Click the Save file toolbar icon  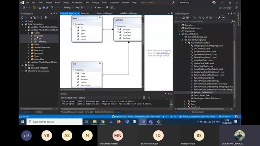[x=43, y=7]
